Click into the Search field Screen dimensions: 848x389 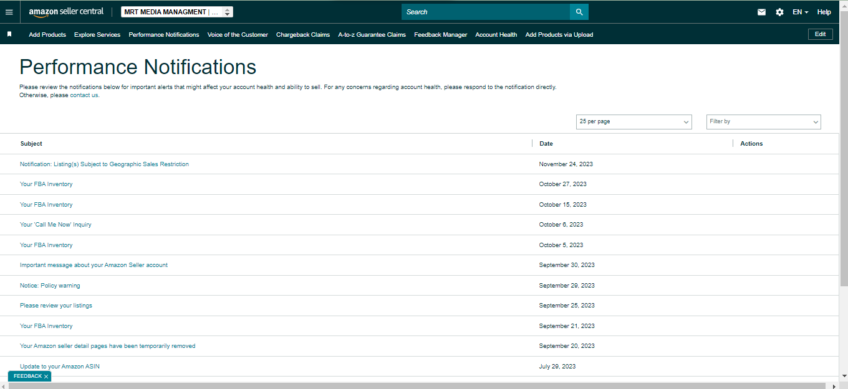click(x=486, y=12)
